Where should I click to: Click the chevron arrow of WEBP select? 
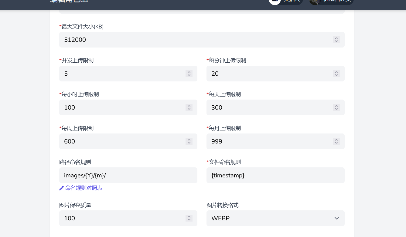[x=336, y=218]
